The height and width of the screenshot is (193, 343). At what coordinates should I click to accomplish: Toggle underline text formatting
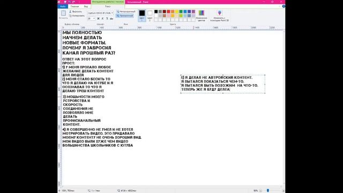[x=107, y=19]
